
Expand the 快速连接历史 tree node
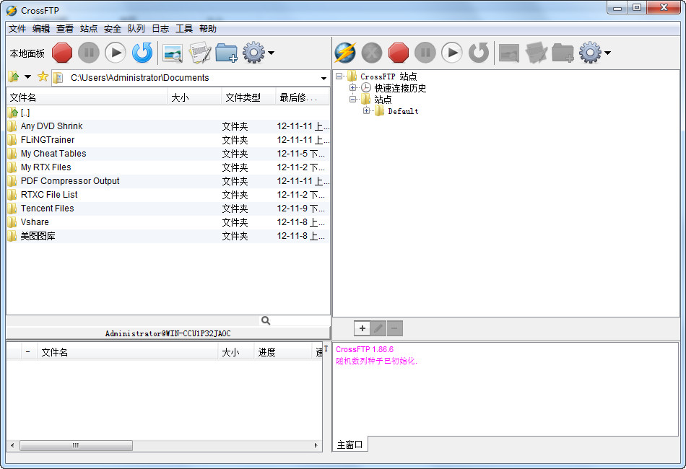click(x=352, y=87)
